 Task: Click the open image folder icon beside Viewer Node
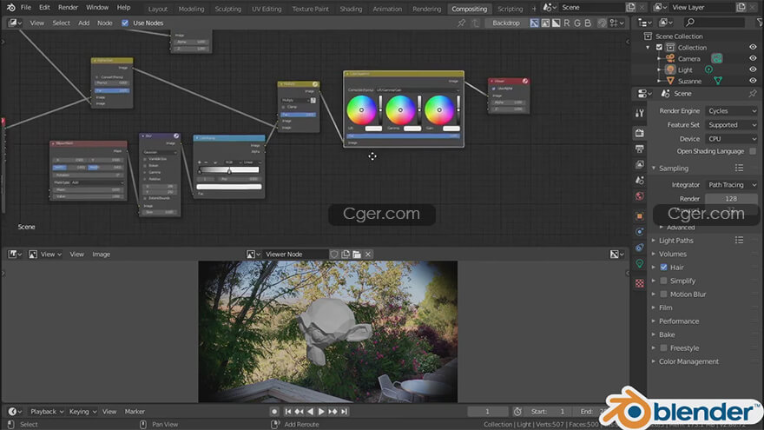357,255
